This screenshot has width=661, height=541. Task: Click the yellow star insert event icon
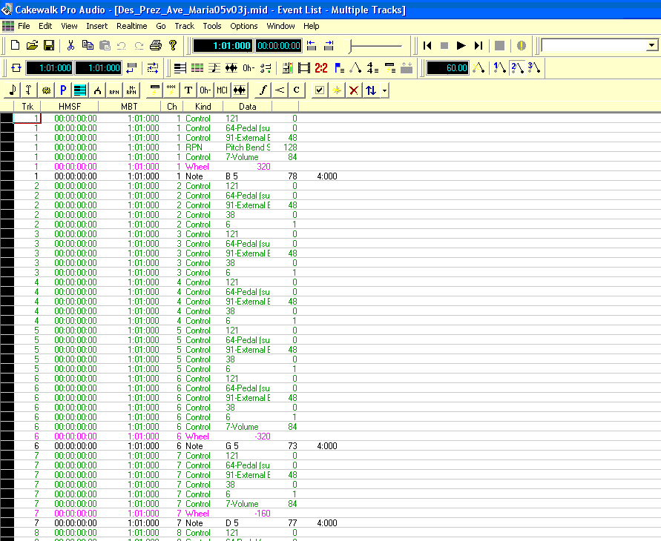tap(337, 90)
